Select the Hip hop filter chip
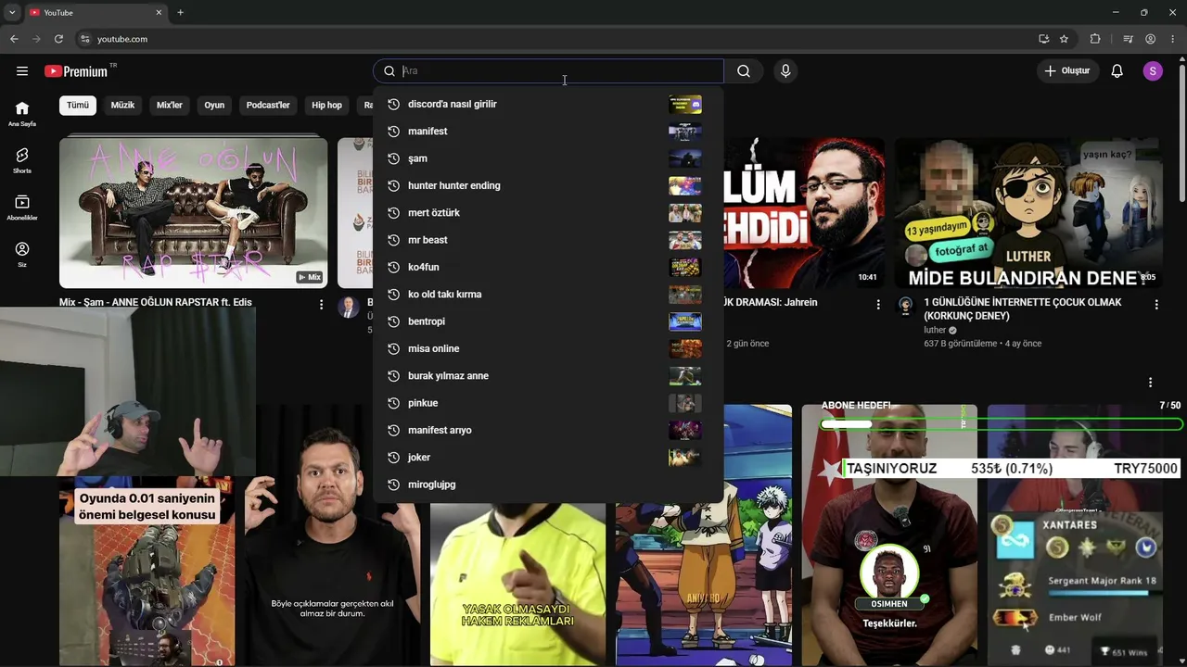Image resolution: width=1187 pixels, height=667 pixels. (326, 106)
